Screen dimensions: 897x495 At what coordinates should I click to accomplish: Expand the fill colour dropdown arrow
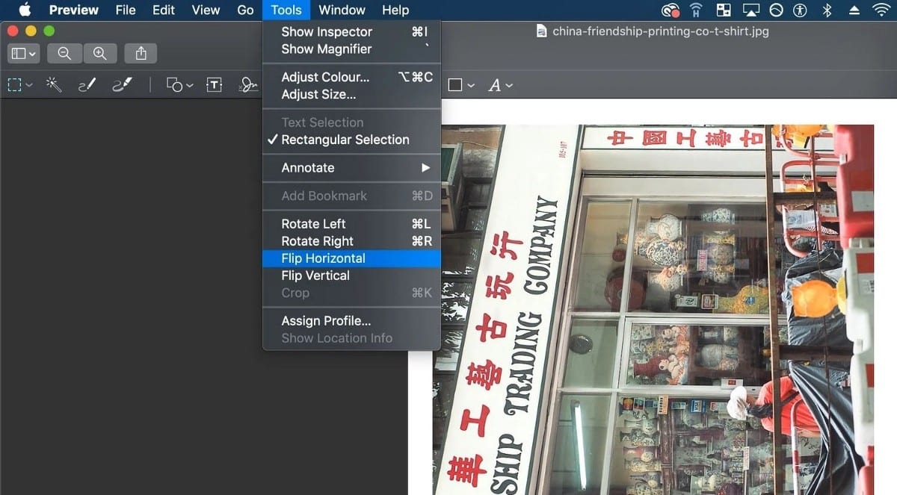(x=471, y=86)
